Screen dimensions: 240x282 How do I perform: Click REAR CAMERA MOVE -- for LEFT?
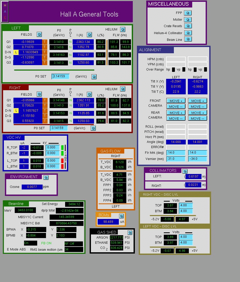click(176, 118)
